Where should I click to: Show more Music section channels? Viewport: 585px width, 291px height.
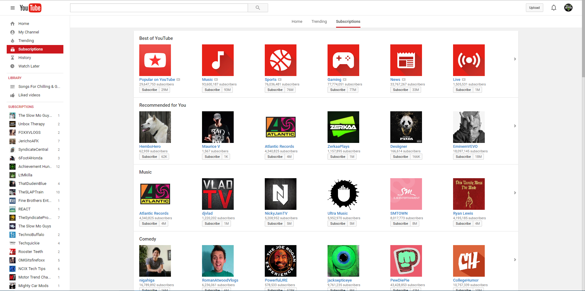[x=515, y=193]
